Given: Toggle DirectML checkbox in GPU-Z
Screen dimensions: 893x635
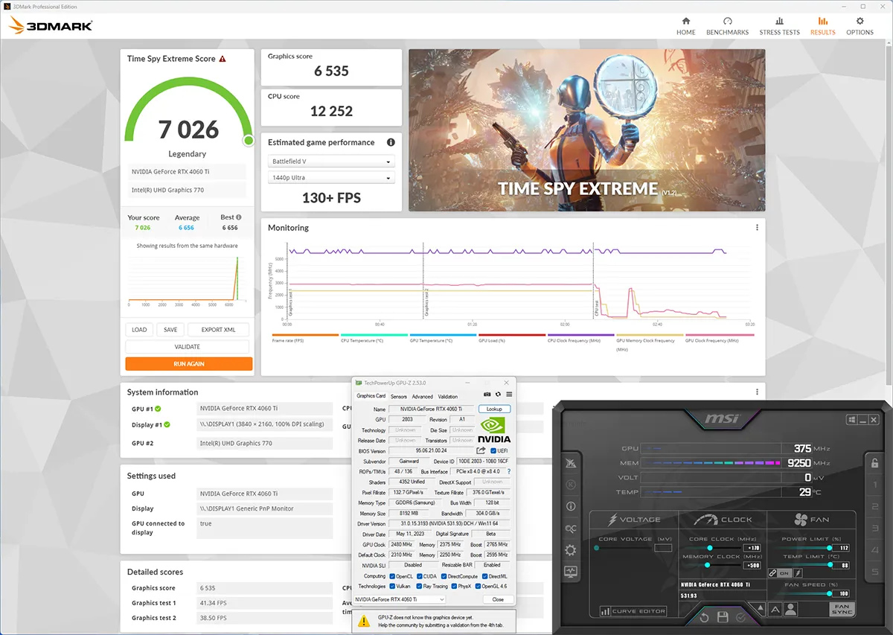Looking at the screenshot, I should click(484, 576).
